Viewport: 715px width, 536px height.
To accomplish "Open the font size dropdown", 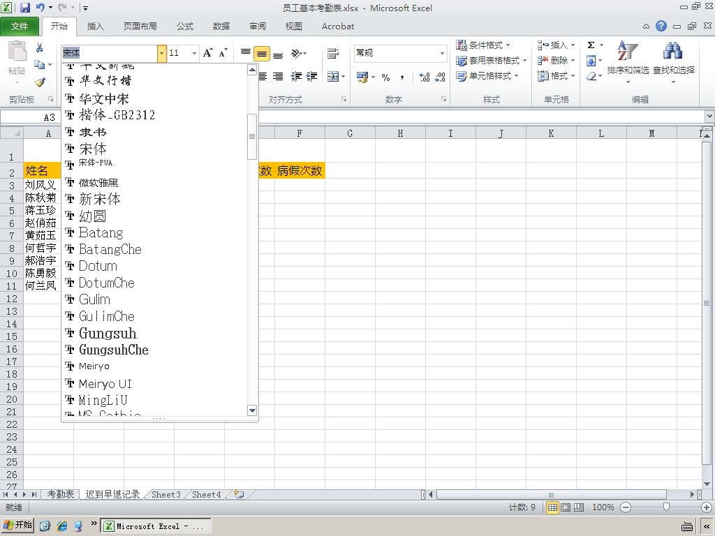I will [194, 53].
